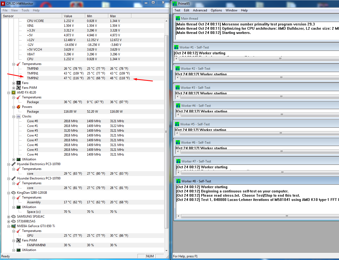Viewport: 339px width, 260px height.
Task: Select the Core #5 clock row
Action: click(x=83, y=131)
